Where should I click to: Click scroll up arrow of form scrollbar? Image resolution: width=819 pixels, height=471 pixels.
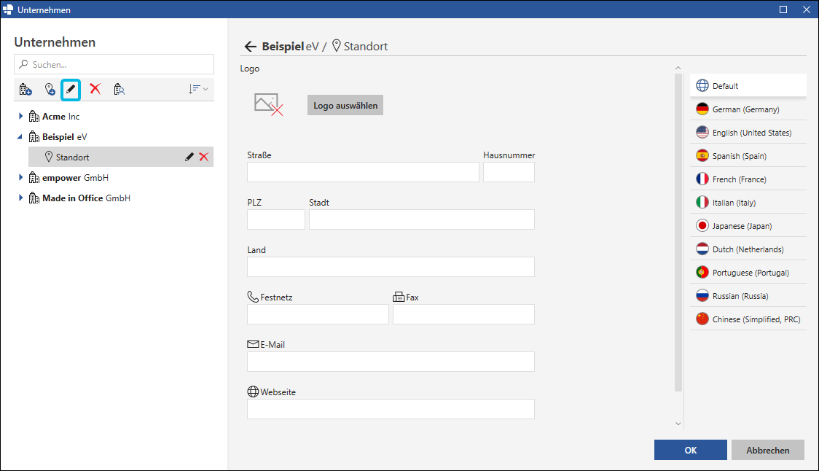coord(678,68)
